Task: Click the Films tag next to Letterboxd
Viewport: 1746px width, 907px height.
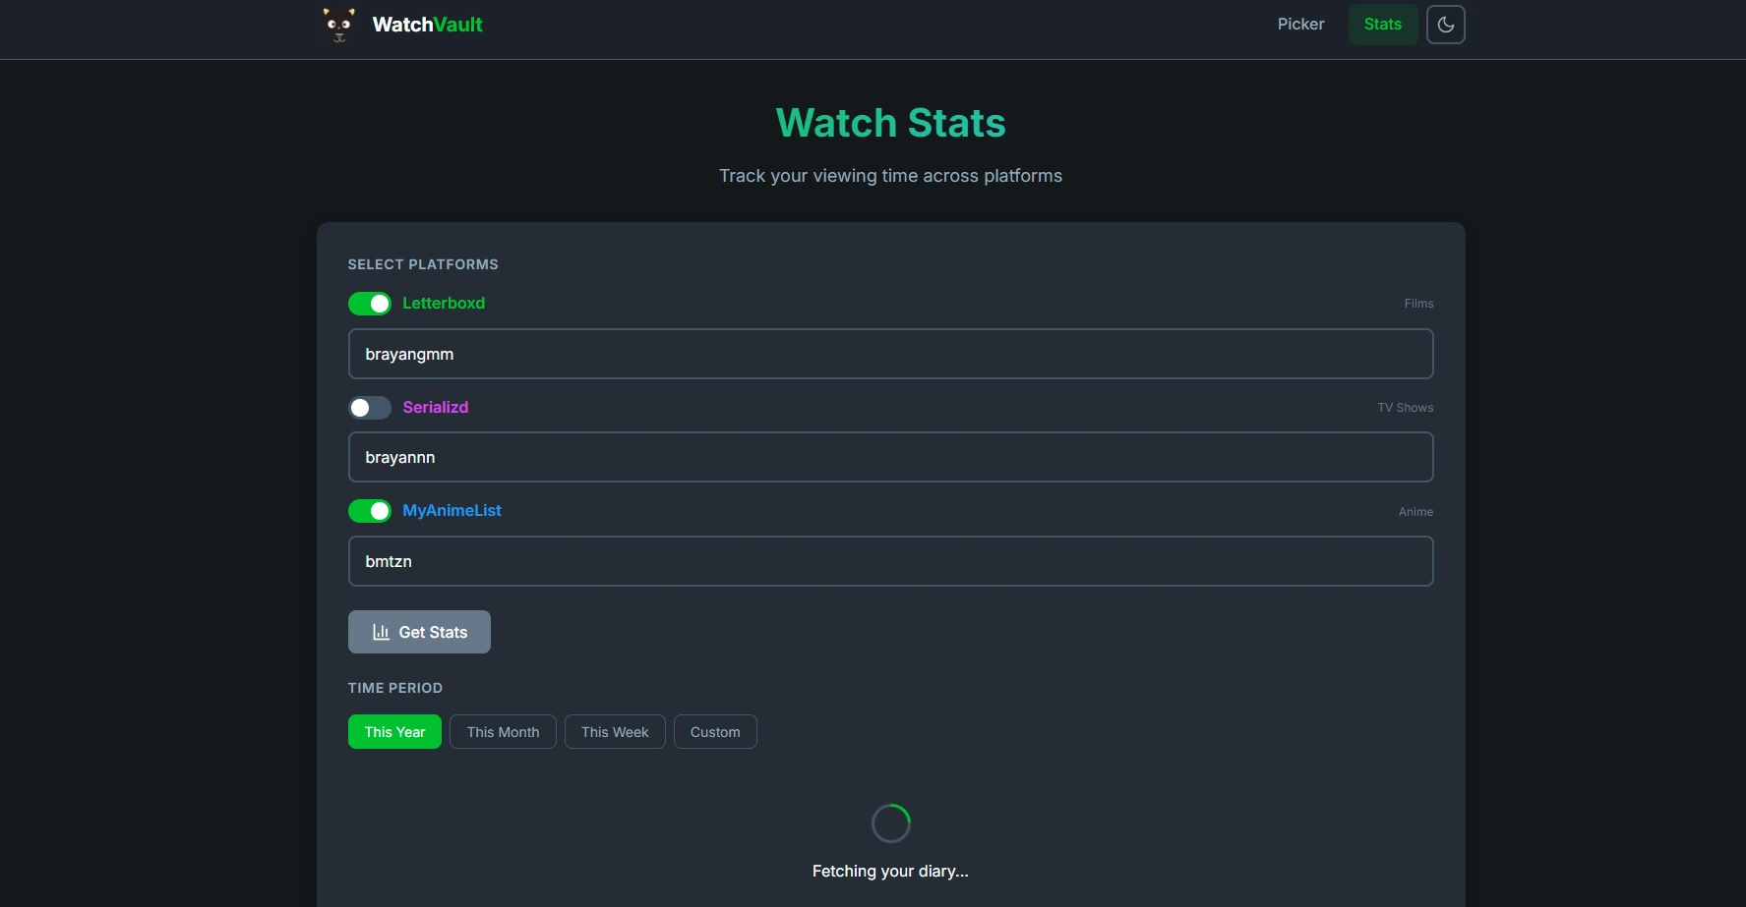Action: (x=1418, y=304)
